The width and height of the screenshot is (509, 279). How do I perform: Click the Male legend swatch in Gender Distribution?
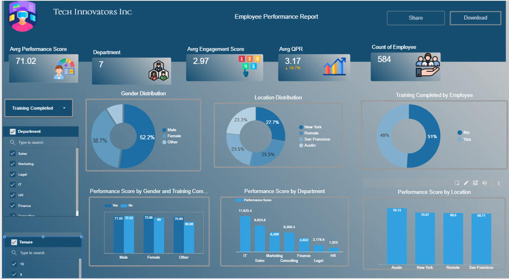coord(164,130)
